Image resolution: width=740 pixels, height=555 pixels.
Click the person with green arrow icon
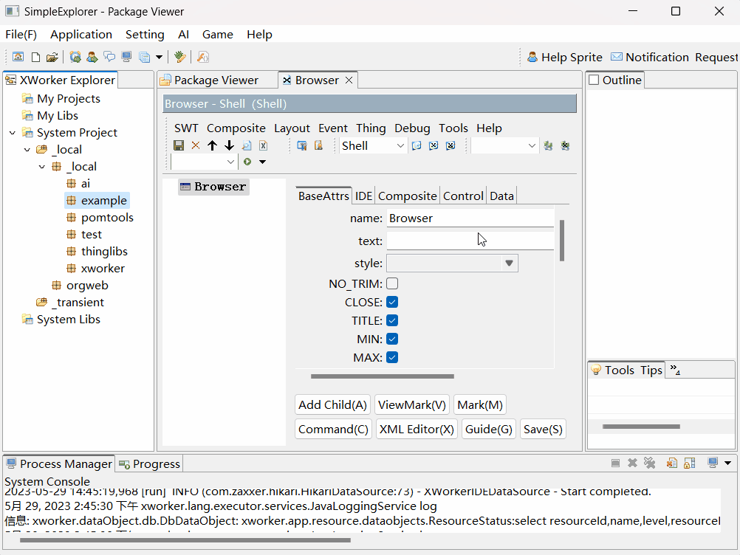(92, 57)
